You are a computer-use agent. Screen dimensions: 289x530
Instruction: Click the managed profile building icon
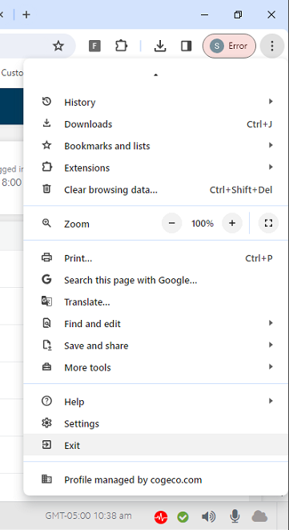click(x=46, y=479)
